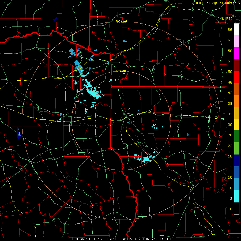Click the 10 value on the legend

tap(230, 177)
